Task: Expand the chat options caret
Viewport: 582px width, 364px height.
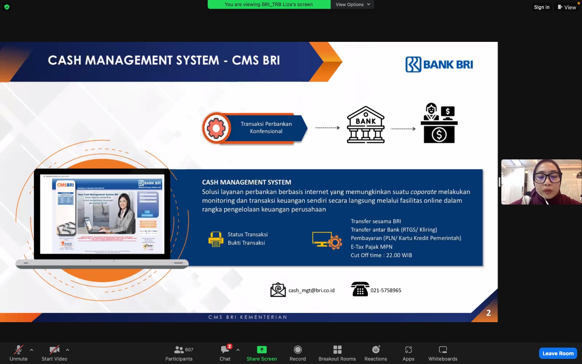Action: pyautogui.click(x=238, y=350)
